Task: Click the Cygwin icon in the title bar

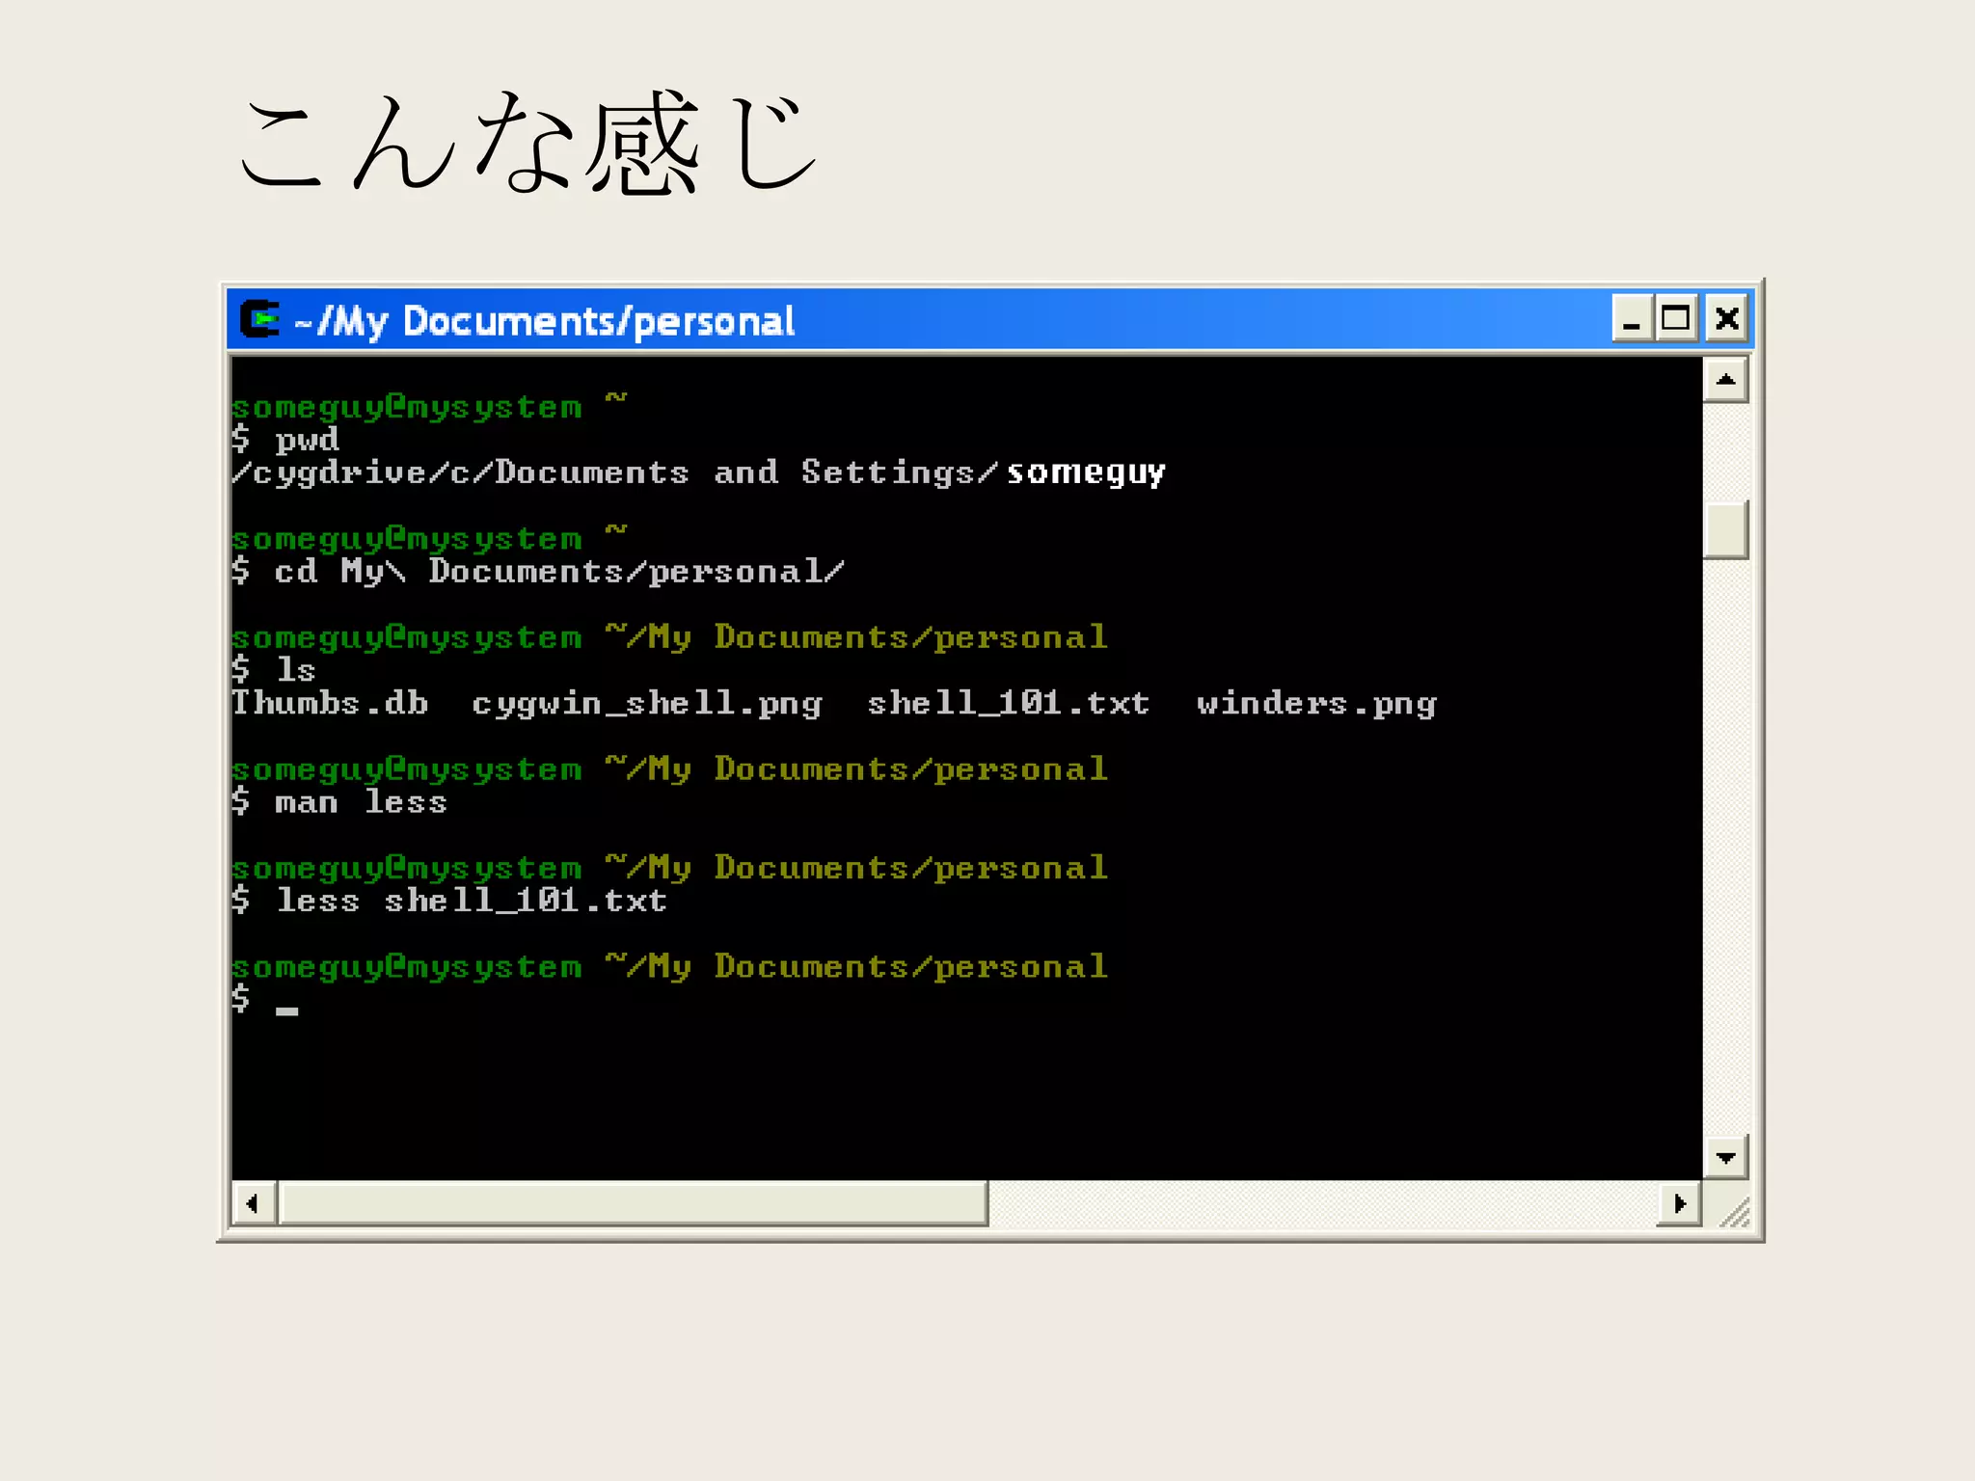Action: (x=259, y=320)
